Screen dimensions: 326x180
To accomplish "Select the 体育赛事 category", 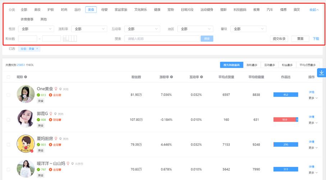I will (x=27, y=19).
